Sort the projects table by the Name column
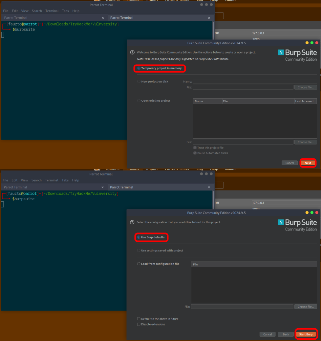321x341 pixels. tap(208, 101)
